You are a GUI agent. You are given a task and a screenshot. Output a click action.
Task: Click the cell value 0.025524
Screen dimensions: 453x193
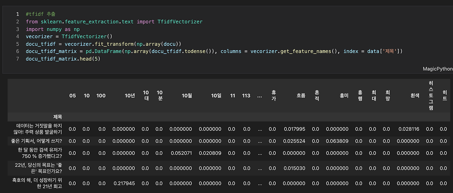294,141
